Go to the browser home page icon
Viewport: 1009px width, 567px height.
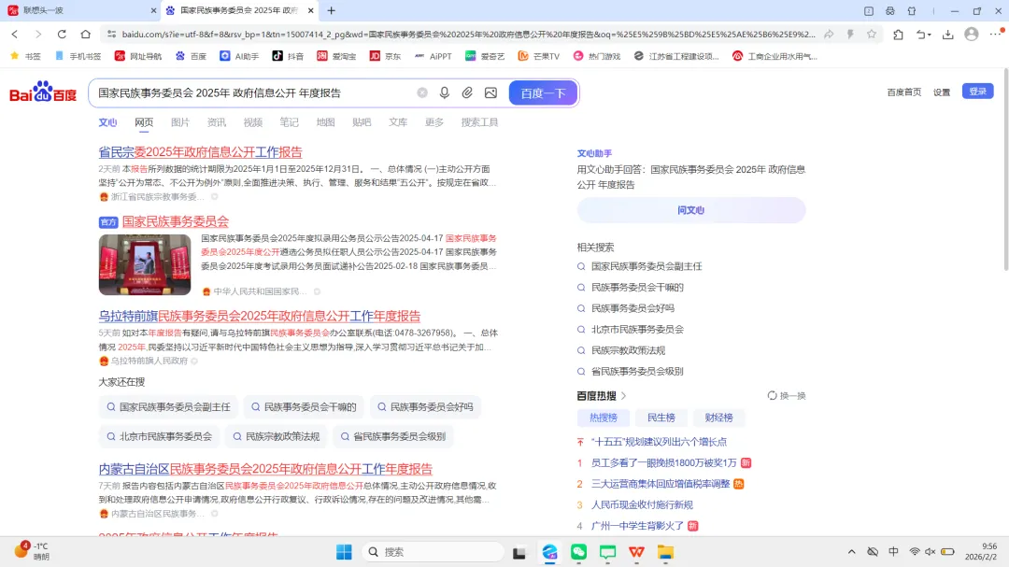pyautogui.click(x=86, y=35)
